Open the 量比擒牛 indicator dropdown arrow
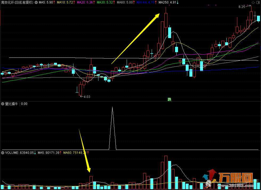This screenshot has height=190, width=261. [x=3, y=104]
